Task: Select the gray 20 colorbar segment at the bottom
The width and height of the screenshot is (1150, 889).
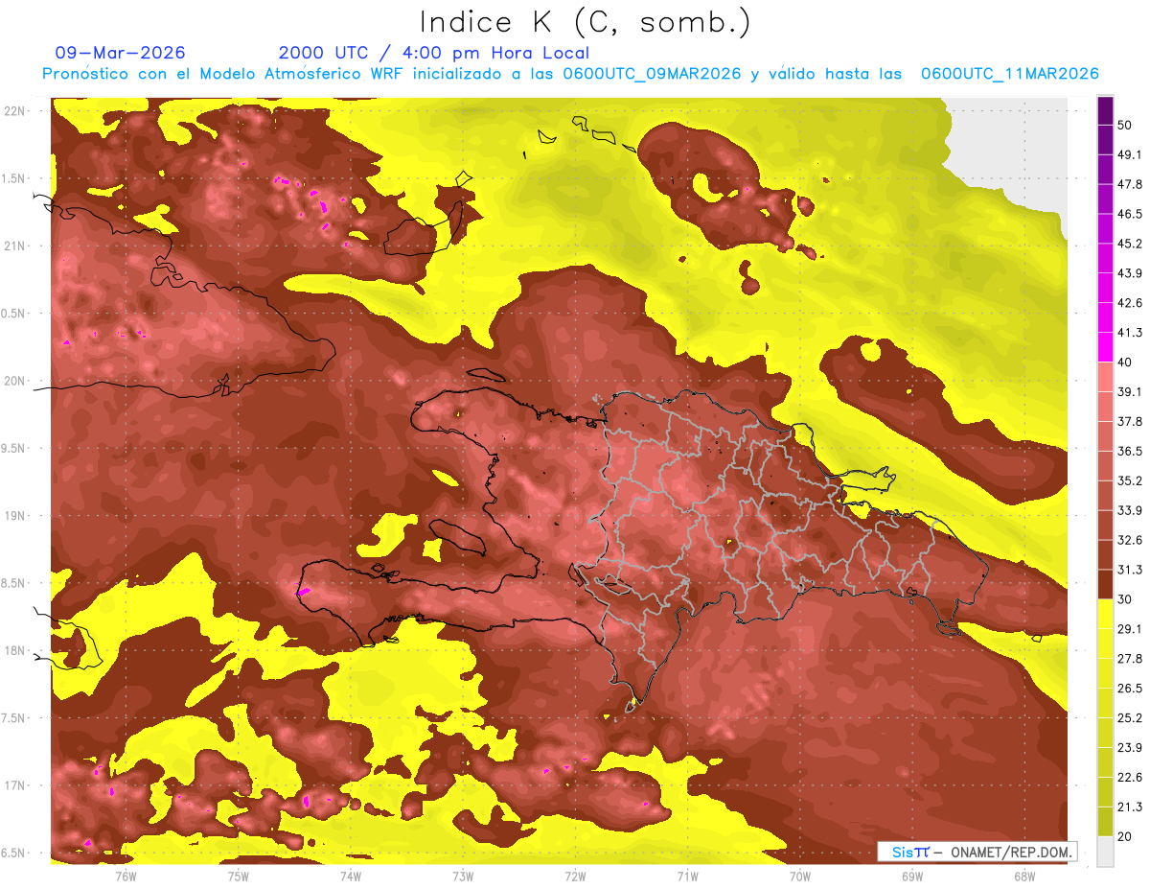Action: point(1105,852)
